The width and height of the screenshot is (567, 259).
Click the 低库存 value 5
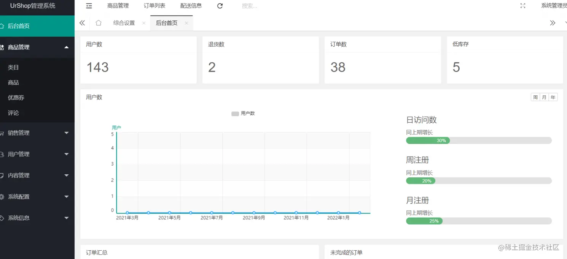point(456,67)
